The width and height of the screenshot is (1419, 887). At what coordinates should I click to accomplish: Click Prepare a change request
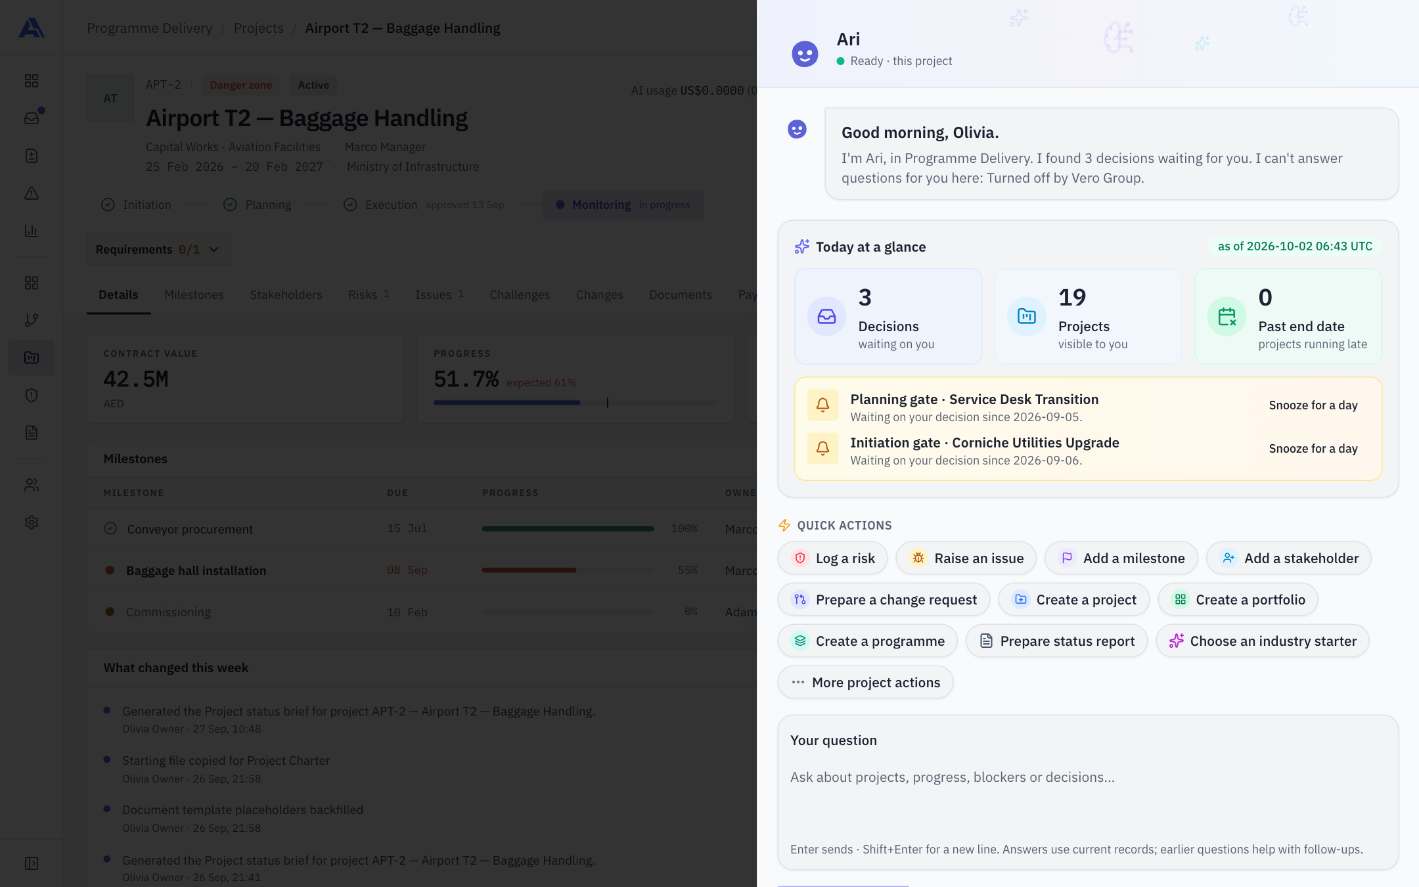[884, 600]
